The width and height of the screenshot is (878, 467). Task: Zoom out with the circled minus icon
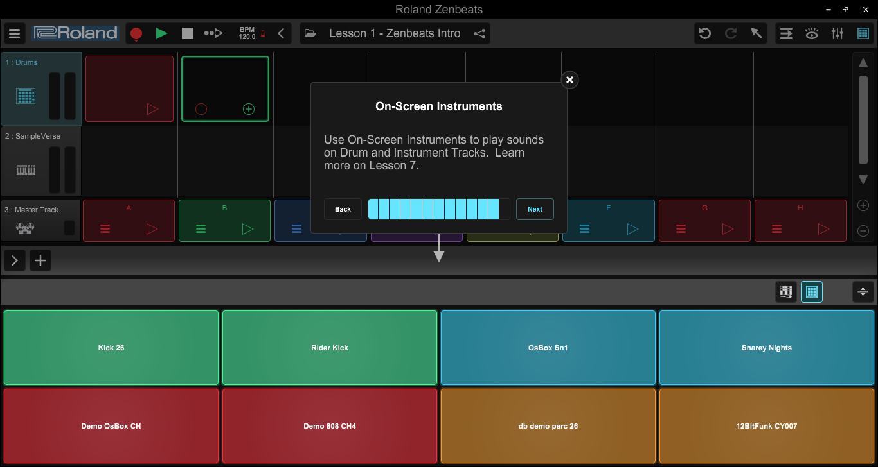pos(863,231)
